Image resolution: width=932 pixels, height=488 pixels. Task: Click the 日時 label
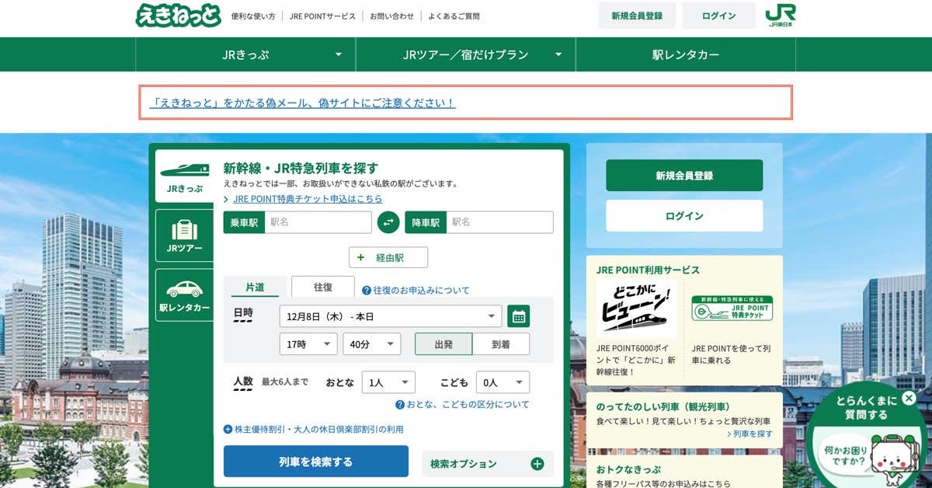coord(243,314)
